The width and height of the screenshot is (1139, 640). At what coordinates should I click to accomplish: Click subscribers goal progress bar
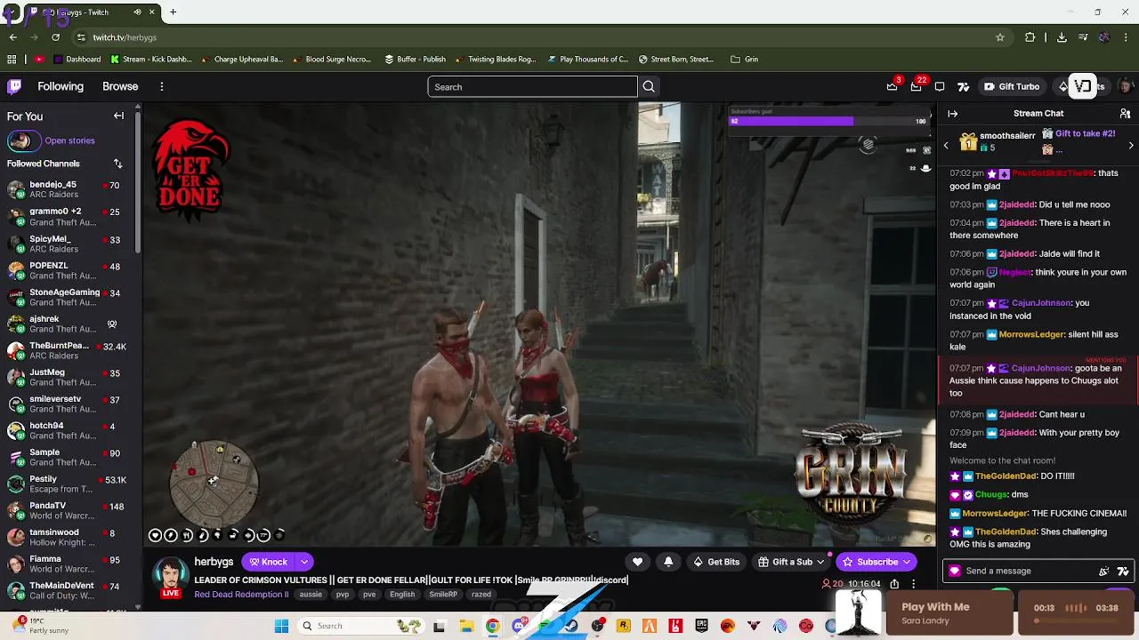click(828, 121)
